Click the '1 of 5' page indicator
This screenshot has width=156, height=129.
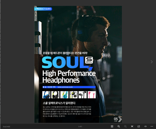pyautogui.click(x=80, y=126)
